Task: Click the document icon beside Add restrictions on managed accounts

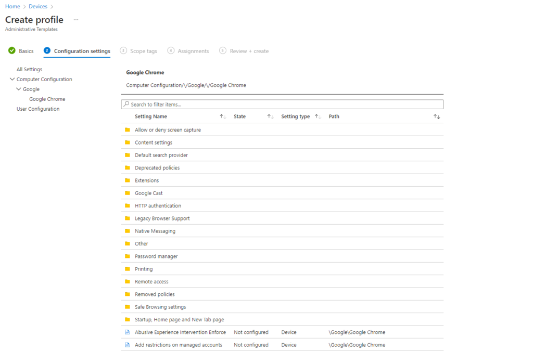Action: pos(128,345)
